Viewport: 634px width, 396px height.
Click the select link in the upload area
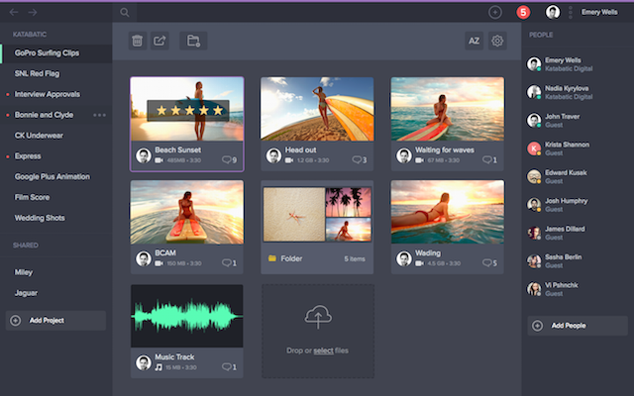pyautogui.click(x=323, y=349)
